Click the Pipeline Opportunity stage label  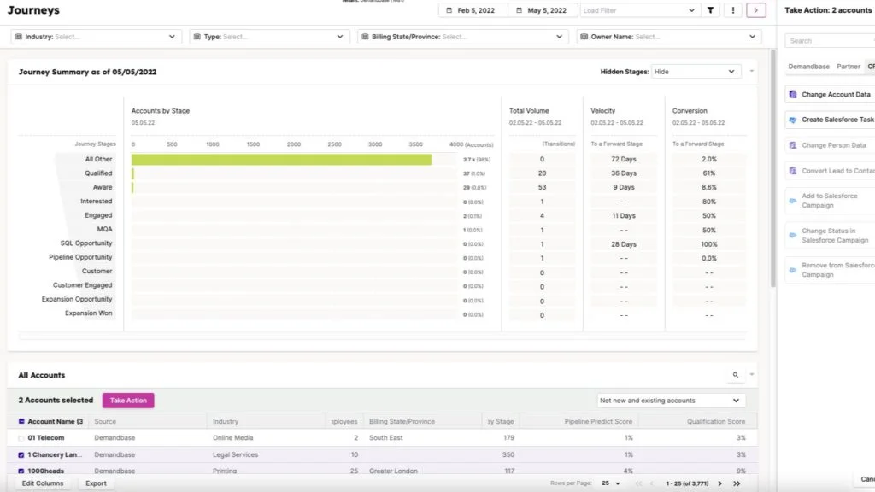pos(80,257)
